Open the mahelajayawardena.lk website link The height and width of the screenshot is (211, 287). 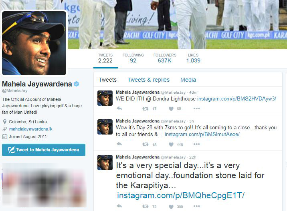(30, 129)
